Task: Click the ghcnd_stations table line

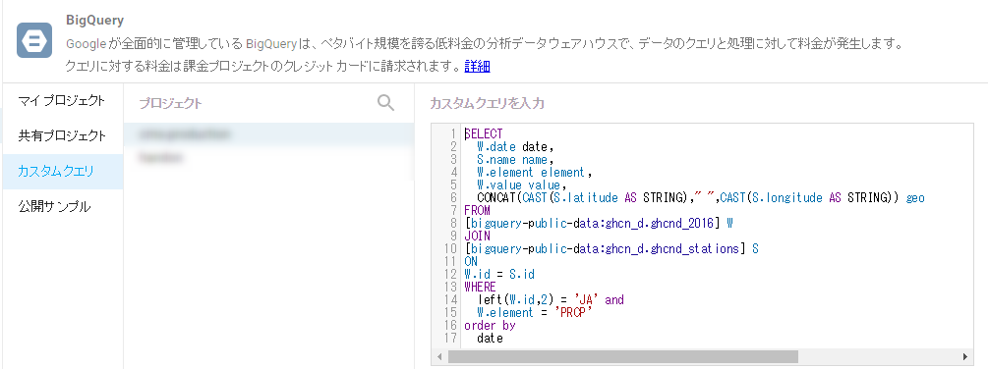Action: click(x=611, y=249)
